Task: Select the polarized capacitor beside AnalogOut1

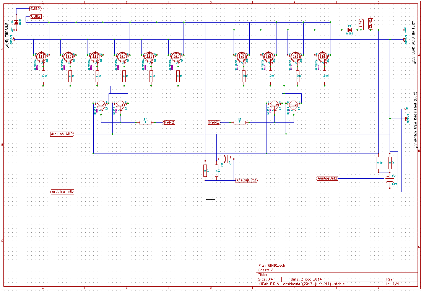Action: point(390,179)
